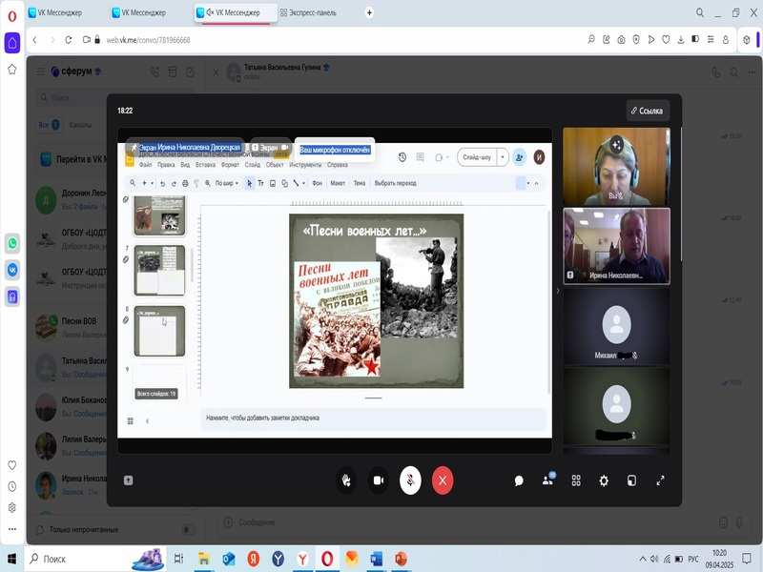Close the open conversation with X
This screenshot has width=763, height=572.
(217, 72)
